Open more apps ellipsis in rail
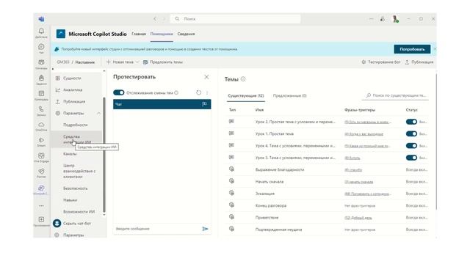 [41, 206]
